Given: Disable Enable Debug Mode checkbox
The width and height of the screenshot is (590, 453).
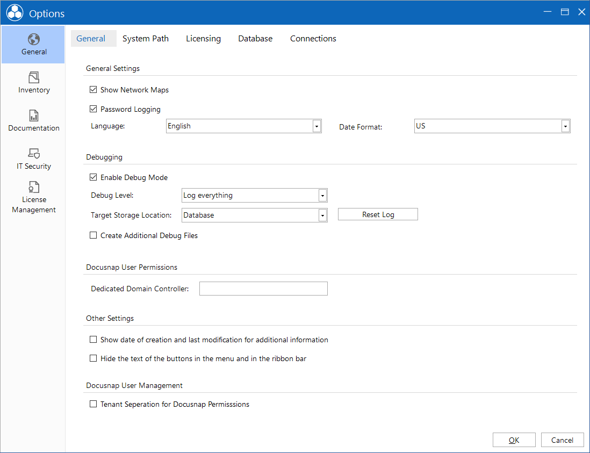Looking at the screenshot, I should tap(93, 177).
